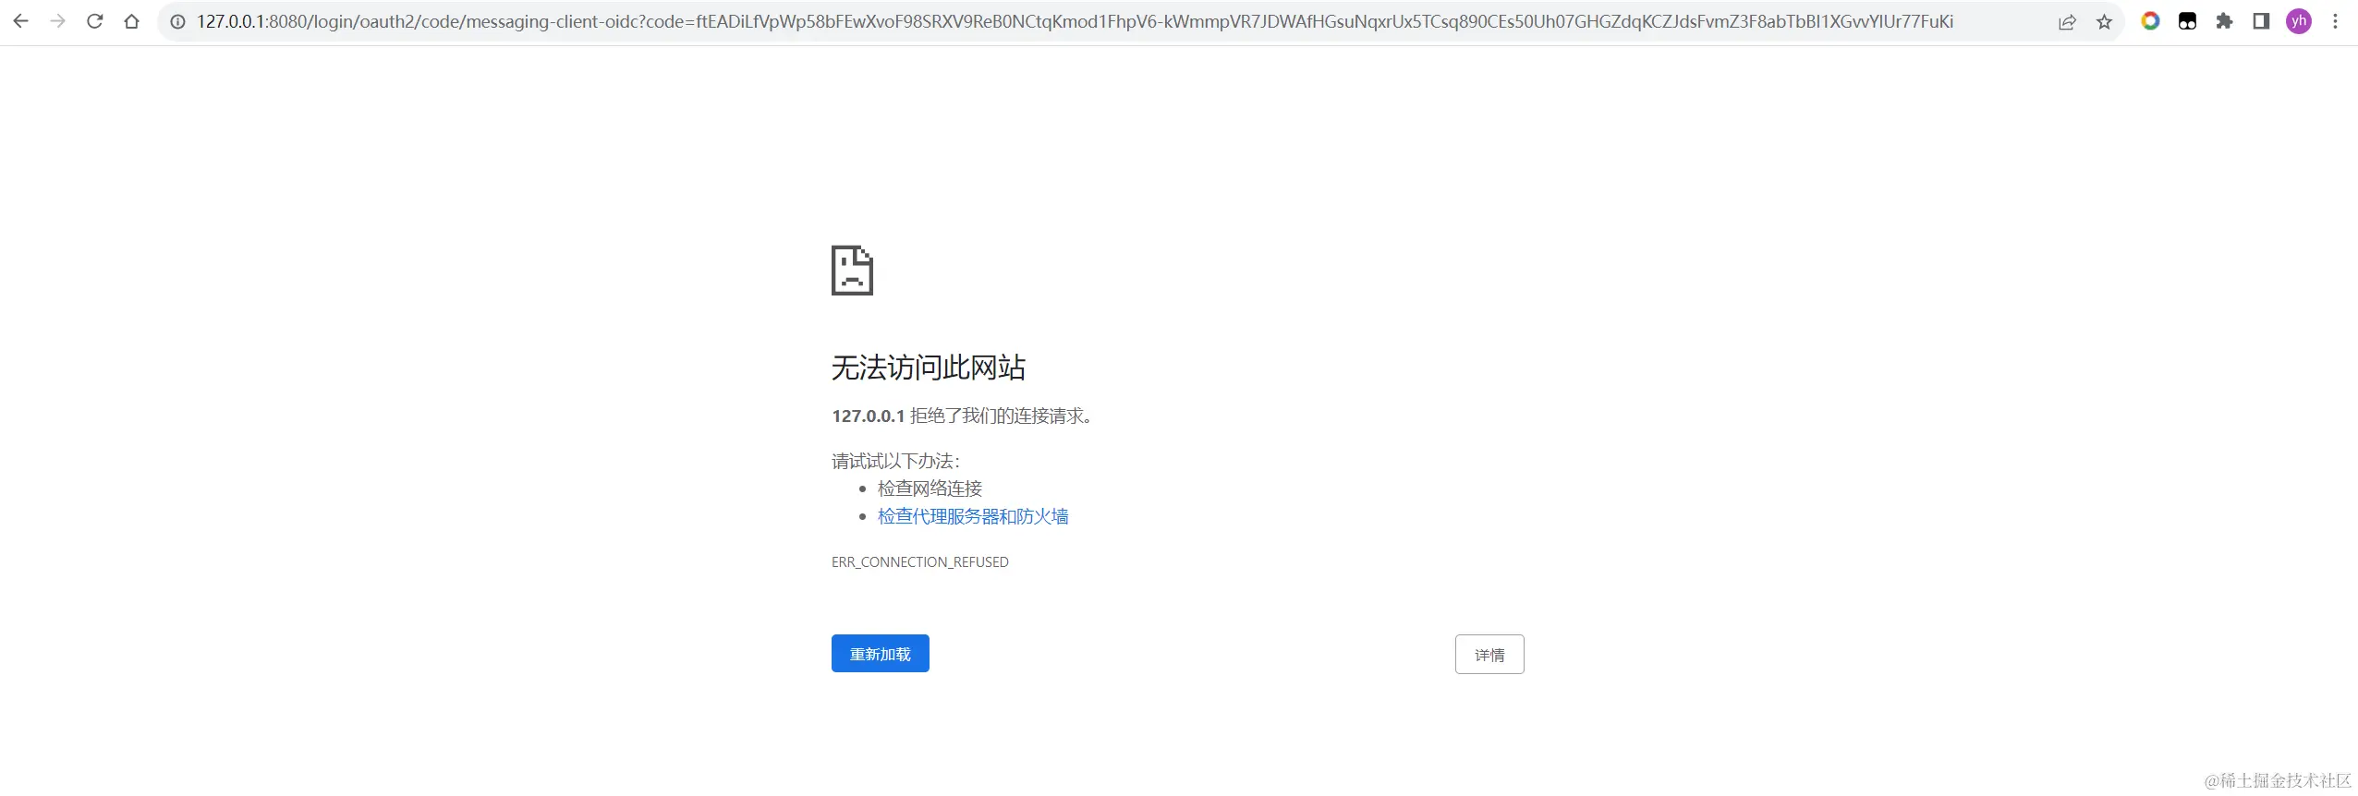Bookmark this page with the star icon

click(2105, 21)
